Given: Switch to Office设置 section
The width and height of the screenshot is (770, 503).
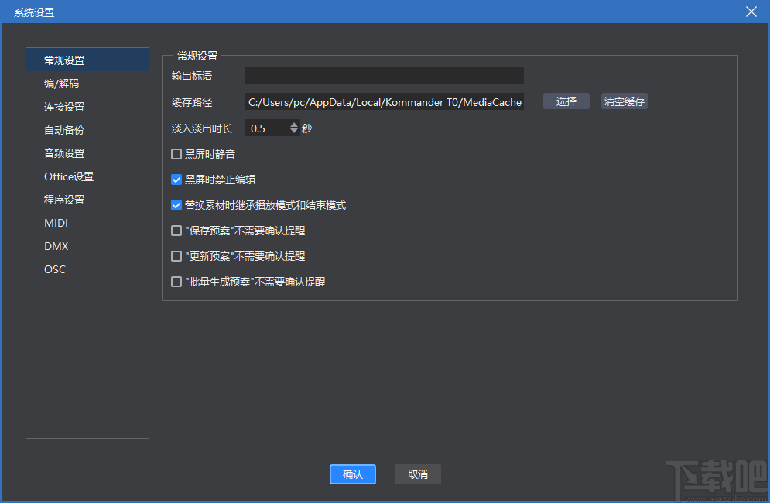Looking at the screenshot, I should [67, 176].
